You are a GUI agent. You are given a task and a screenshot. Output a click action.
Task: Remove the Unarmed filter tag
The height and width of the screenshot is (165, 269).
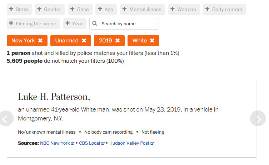[x=84, y=41]
